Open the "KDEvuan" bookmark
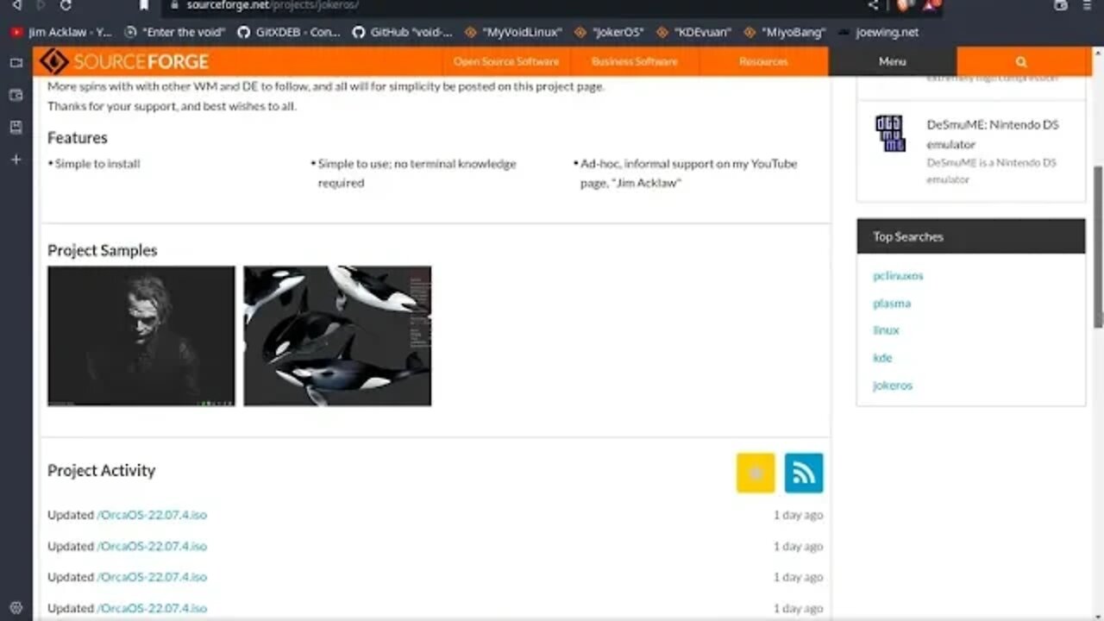 pyautogui.click(x=693, y=32)
